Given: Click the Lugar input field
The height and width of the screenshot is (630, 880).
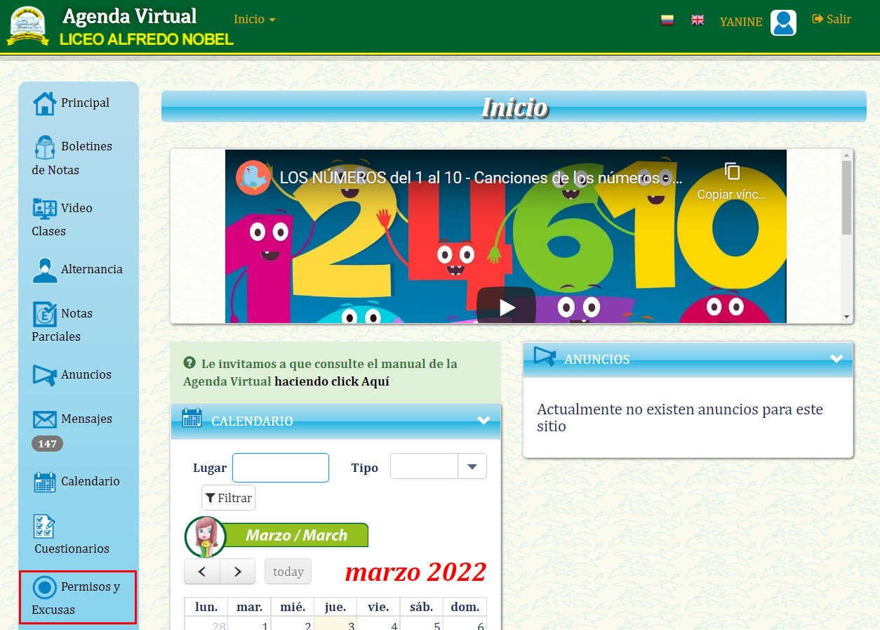Looking at the screenshot, I should pos(281,467).
